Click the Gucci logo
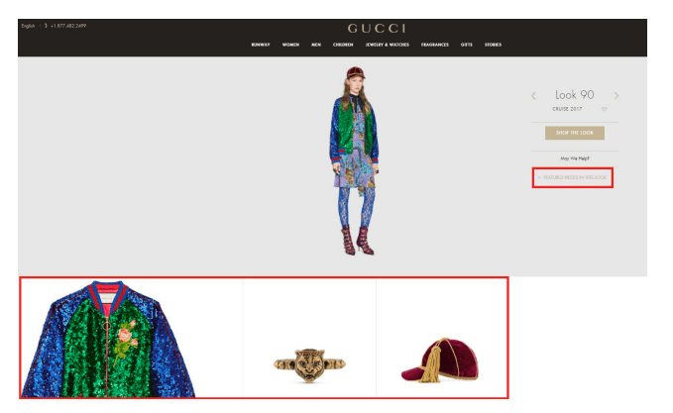 click(x=377, y=29)
